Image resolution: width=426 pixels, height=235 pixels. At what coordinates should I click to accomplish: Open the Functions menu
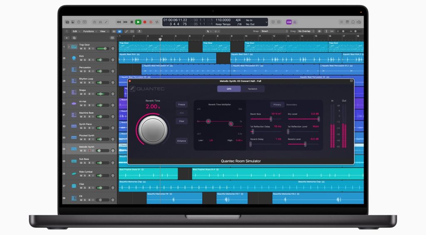pos(90,32)
